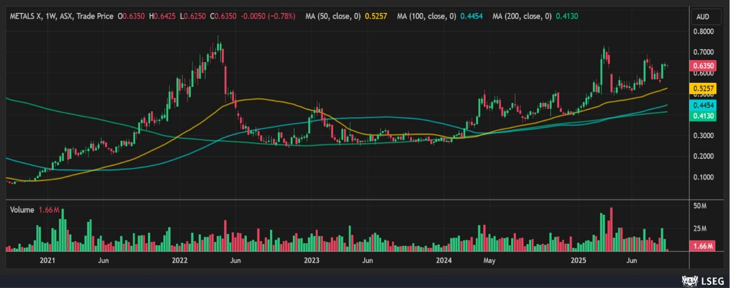730x288 pixels.
Task: Click the 0.2000 price axis label
Action: 704,156
